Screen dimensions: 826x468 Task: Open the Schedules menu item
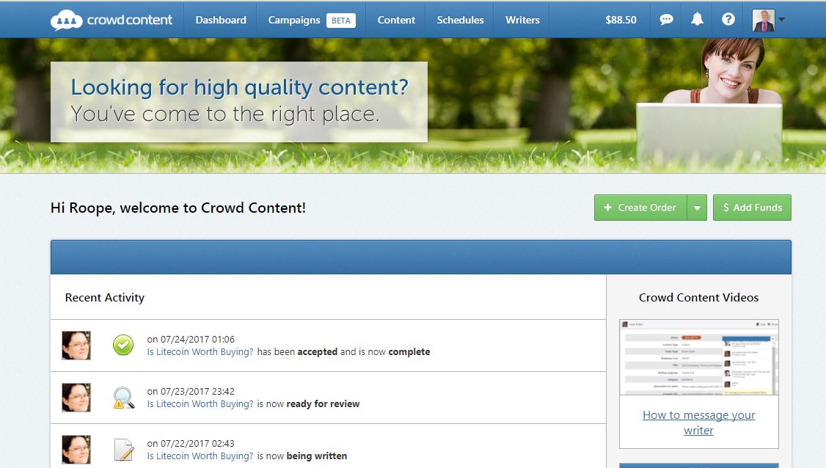click(x=460, y=20)
